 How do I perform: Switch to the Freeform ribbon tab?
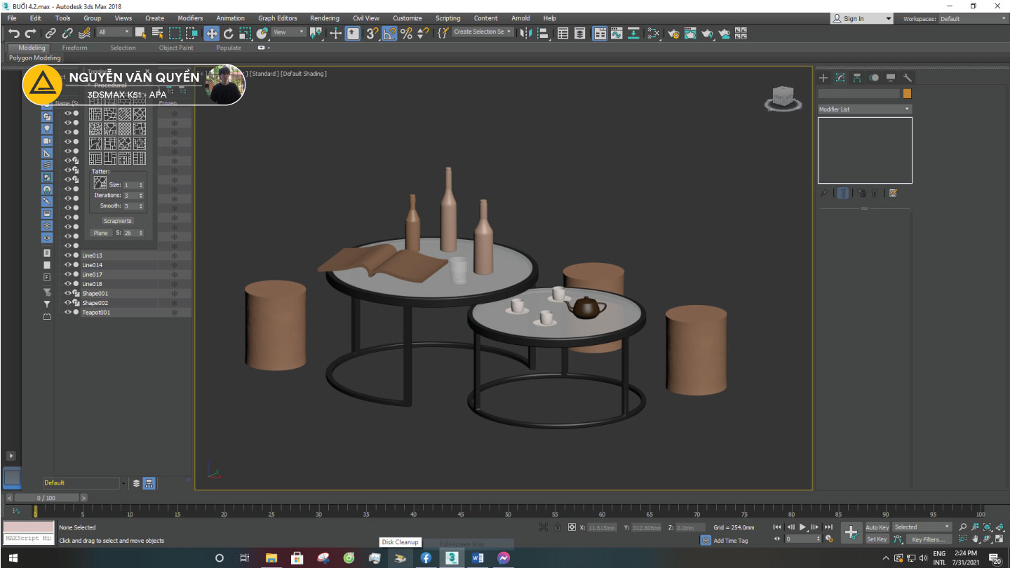pos(75,48)
